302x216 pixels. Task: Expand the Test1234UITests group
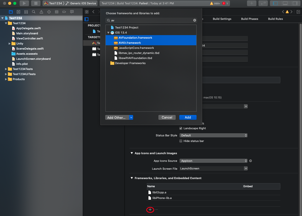click(6, 74)
